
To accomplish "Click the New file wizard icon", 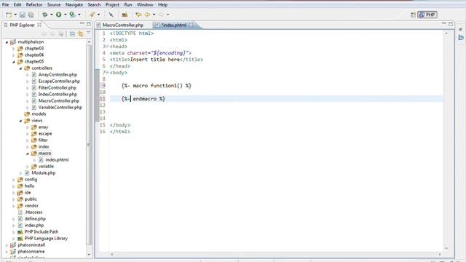I will click(x=9, y=15).
